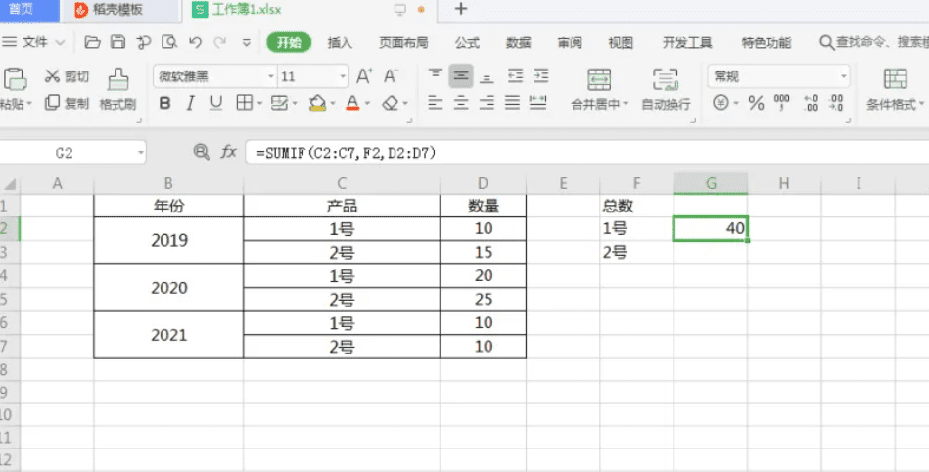Expand the quick access toolbar customize arrow
The height and width of the screenshot is (472, 929).
point(247,43)
